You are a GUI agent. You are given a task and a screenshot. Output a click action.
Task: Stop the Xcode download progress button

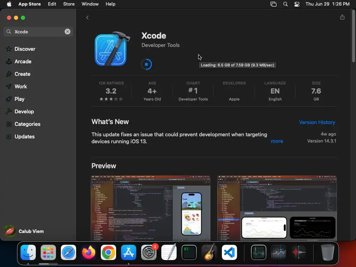(146, 64)
